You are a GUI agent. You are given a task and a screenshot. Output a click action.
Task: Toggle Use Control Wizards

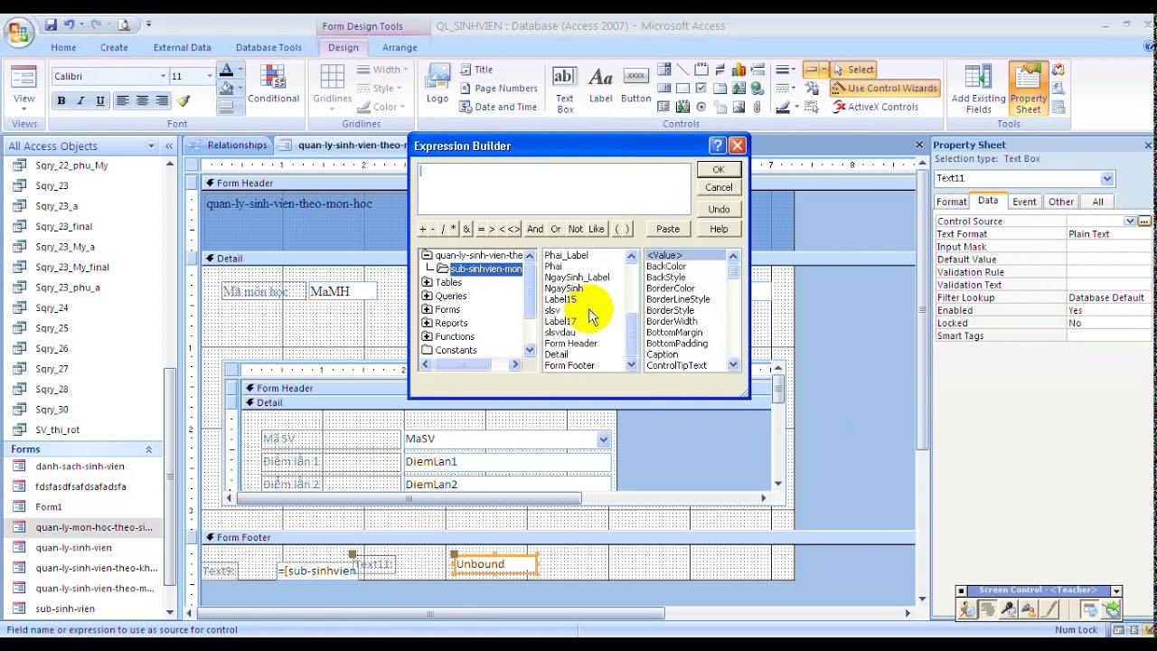pos(884,88)
